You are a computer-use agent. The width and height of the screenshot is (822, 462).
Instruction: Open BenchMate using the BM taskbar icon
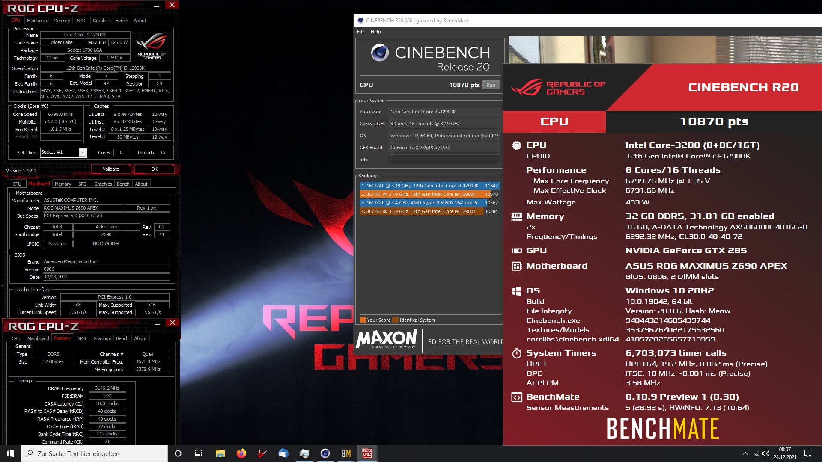(x=346, y=453)
